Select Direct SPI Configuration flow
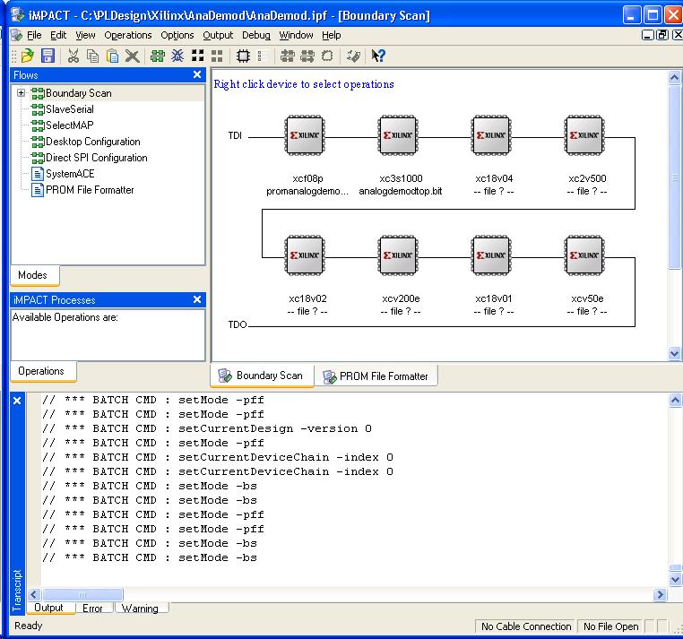This screenshot has width=683, height=639. (96, 158)
